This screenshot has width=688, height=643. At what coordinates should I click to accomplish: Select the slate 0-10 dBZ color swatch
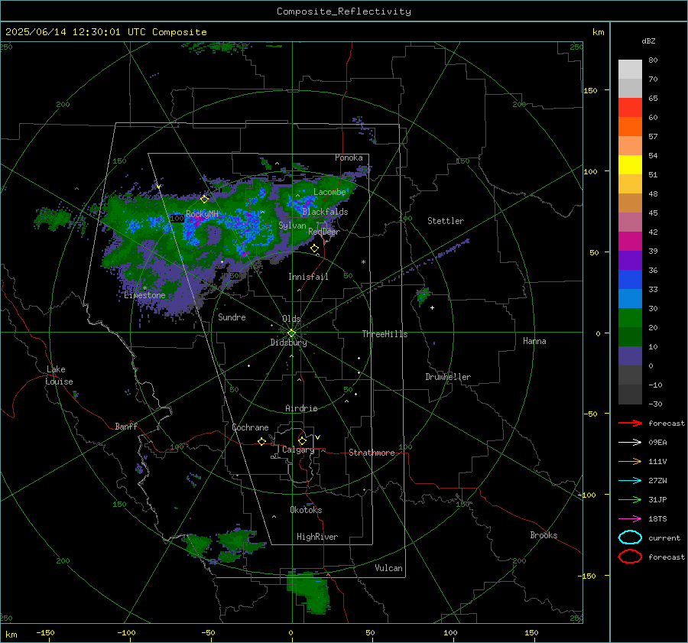tap(630, 356)
